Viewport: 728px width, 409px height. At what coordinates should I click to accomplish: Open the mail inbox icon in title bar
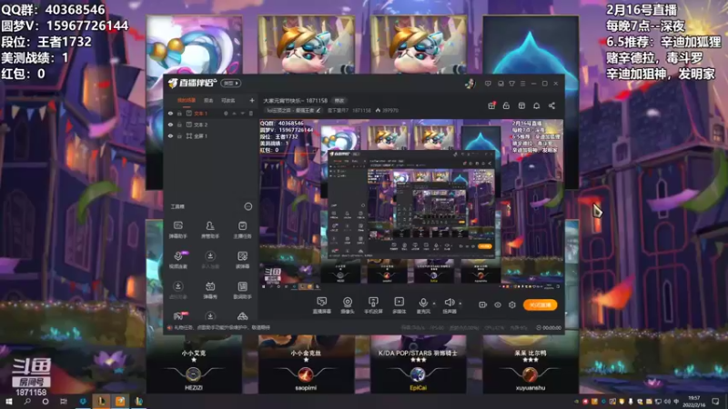(500, 84)
